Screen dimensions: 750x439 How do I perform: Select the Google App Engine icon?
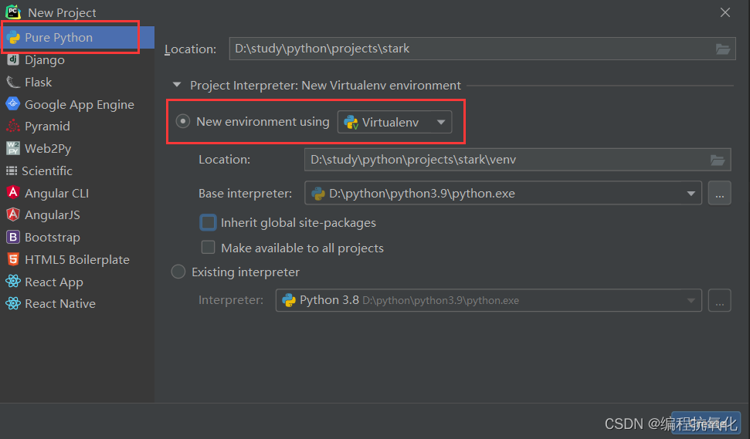(13, 103)
